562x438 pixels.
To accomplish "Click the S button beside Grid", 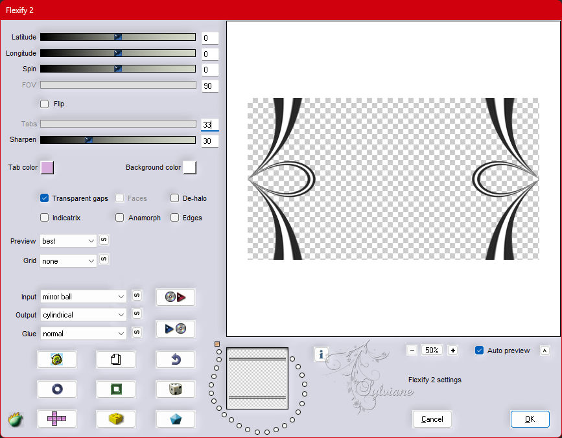I will coord(104,259).
